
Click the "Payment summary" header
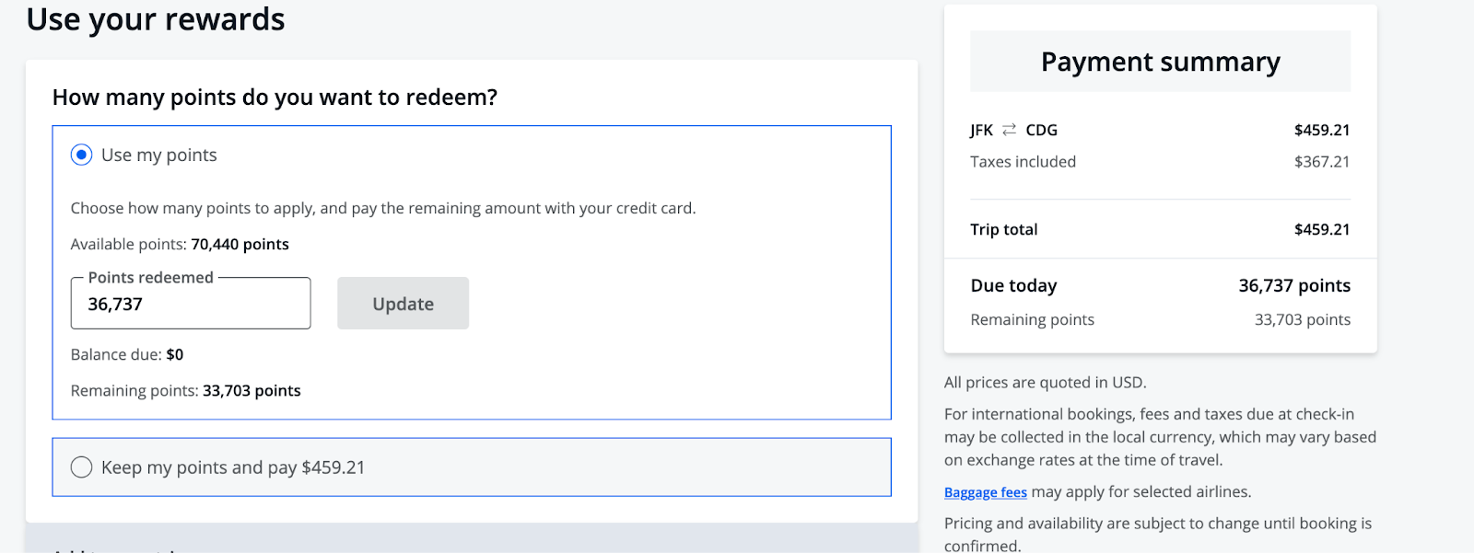[1160, 62]
